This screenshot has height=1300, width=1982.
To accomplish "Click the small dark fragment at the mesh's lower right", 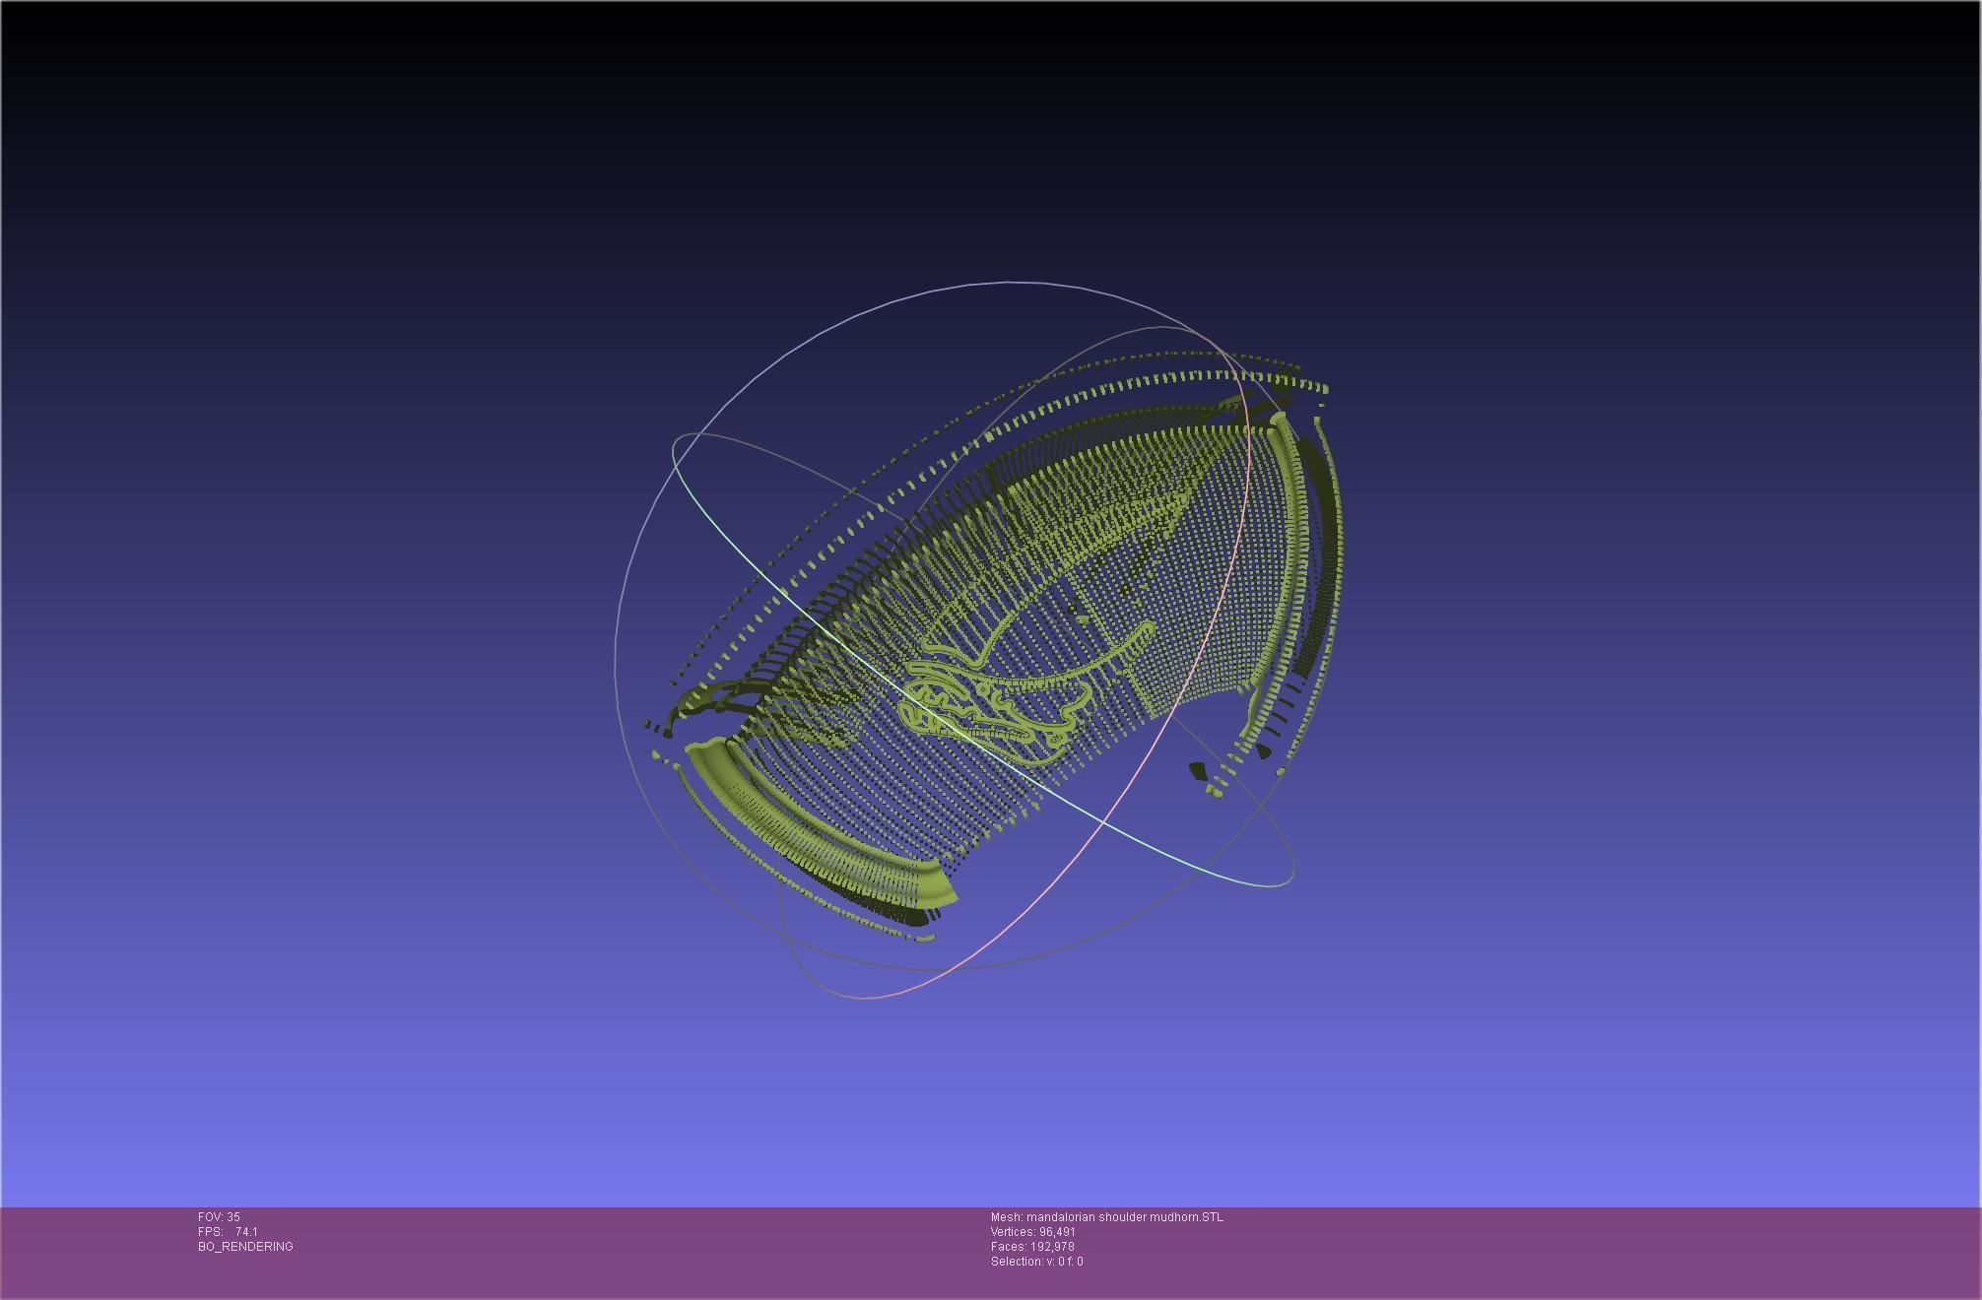I will pos(1199,770).
